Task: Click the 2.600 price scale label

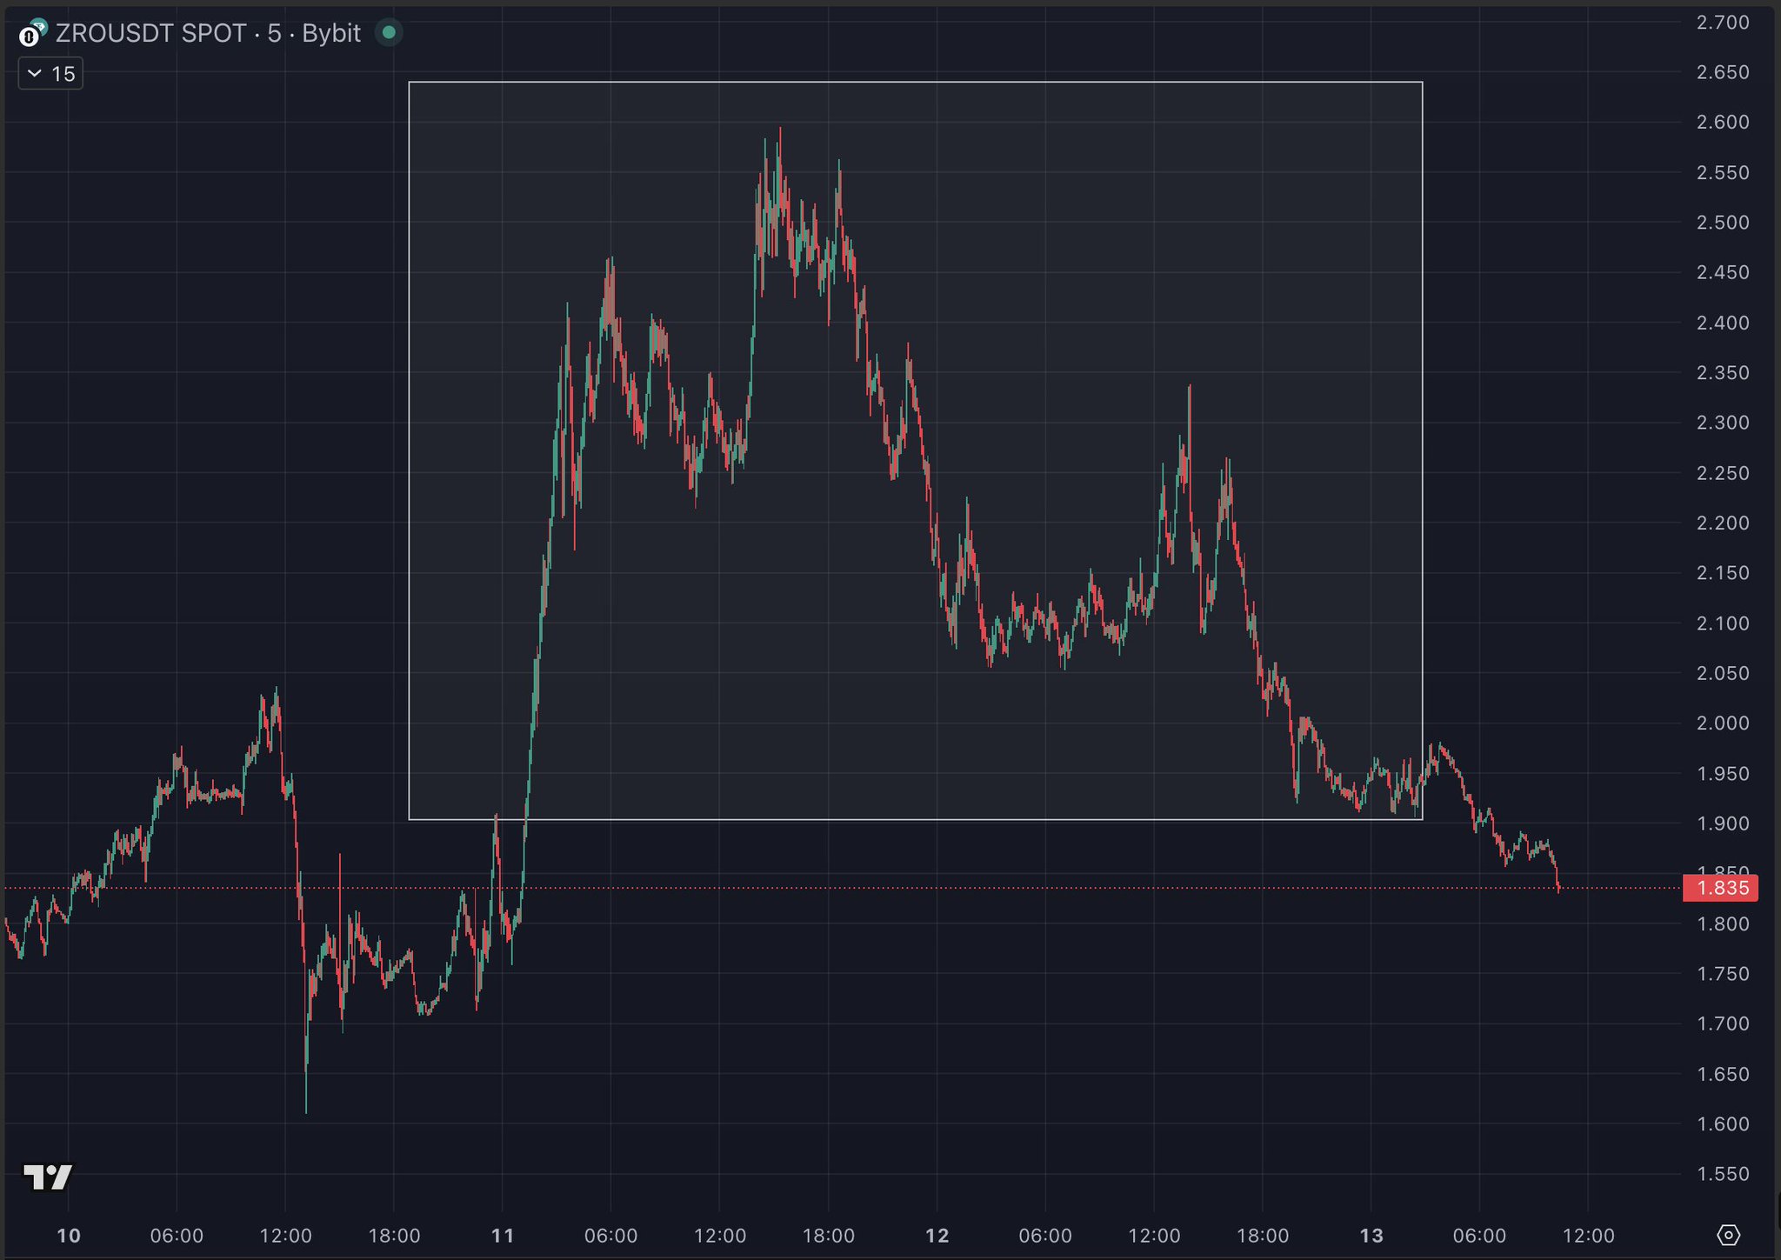Action: tap(1722, 123)
